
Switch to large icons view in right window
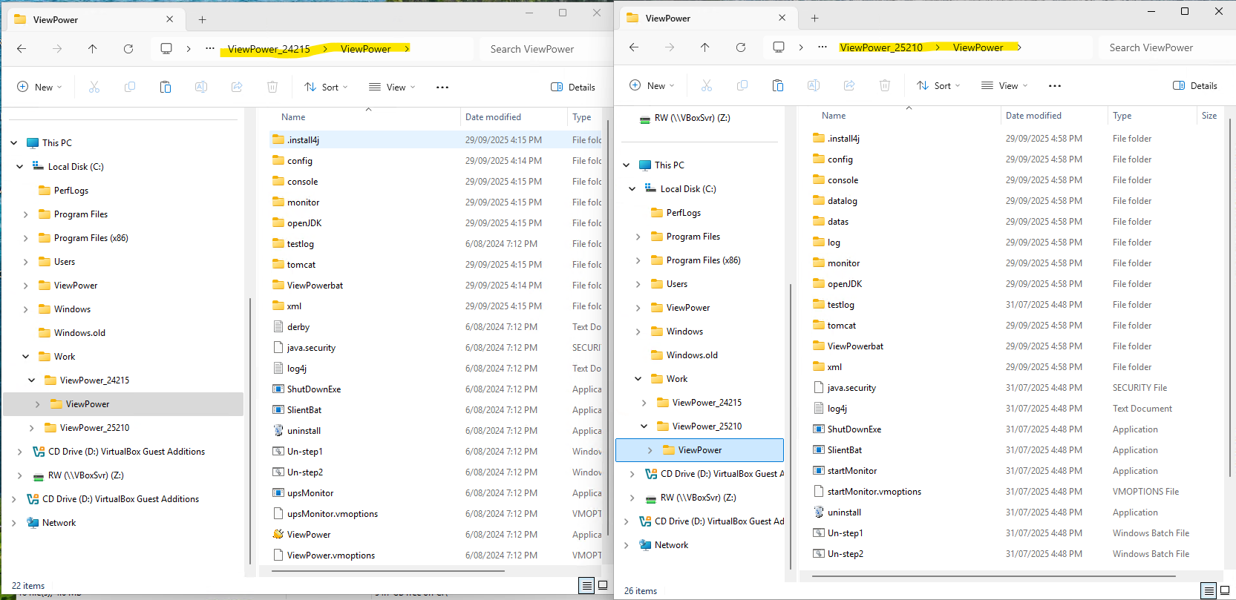pyautogui.click(x=1225, y=590)
